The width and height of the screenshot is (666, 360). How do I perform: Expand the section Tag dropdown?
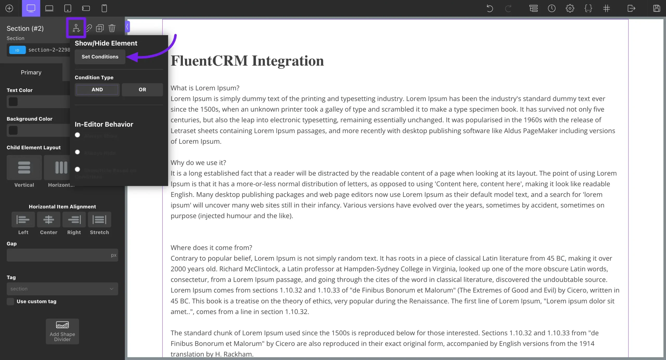pyautogui.click(x=62, y=289)
